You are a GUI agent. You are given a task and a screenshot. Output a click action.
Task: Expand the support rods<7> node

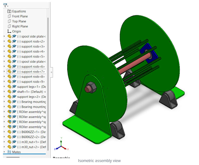point(4,72)
